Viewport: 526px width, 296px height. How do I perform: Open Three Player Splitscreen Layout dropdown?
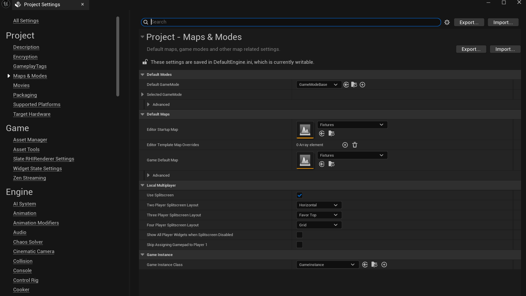tap(319, 215)
